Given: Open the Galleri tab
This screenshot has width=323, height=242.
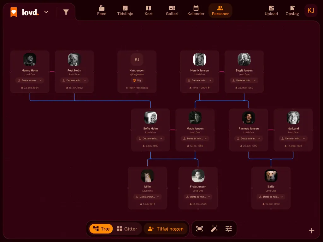Looking at the screenshot, I should point(172,11).
